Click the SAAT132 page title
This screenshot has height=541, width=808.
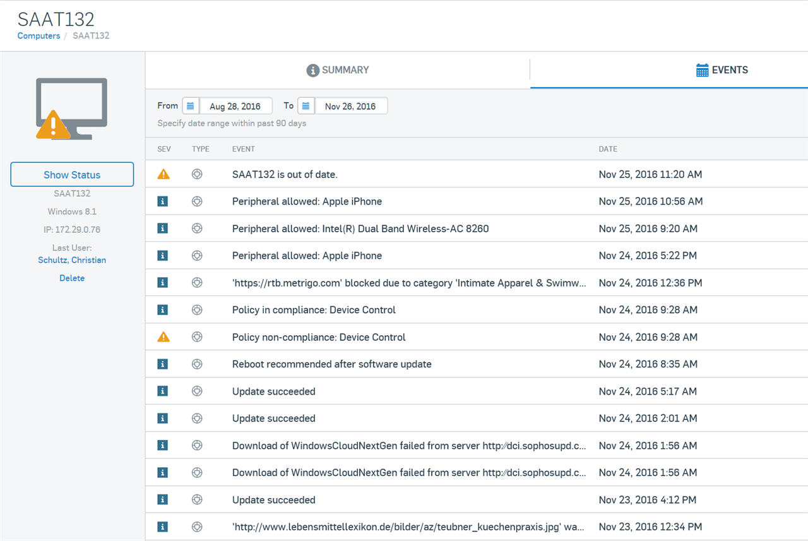[x=56, y=20]
